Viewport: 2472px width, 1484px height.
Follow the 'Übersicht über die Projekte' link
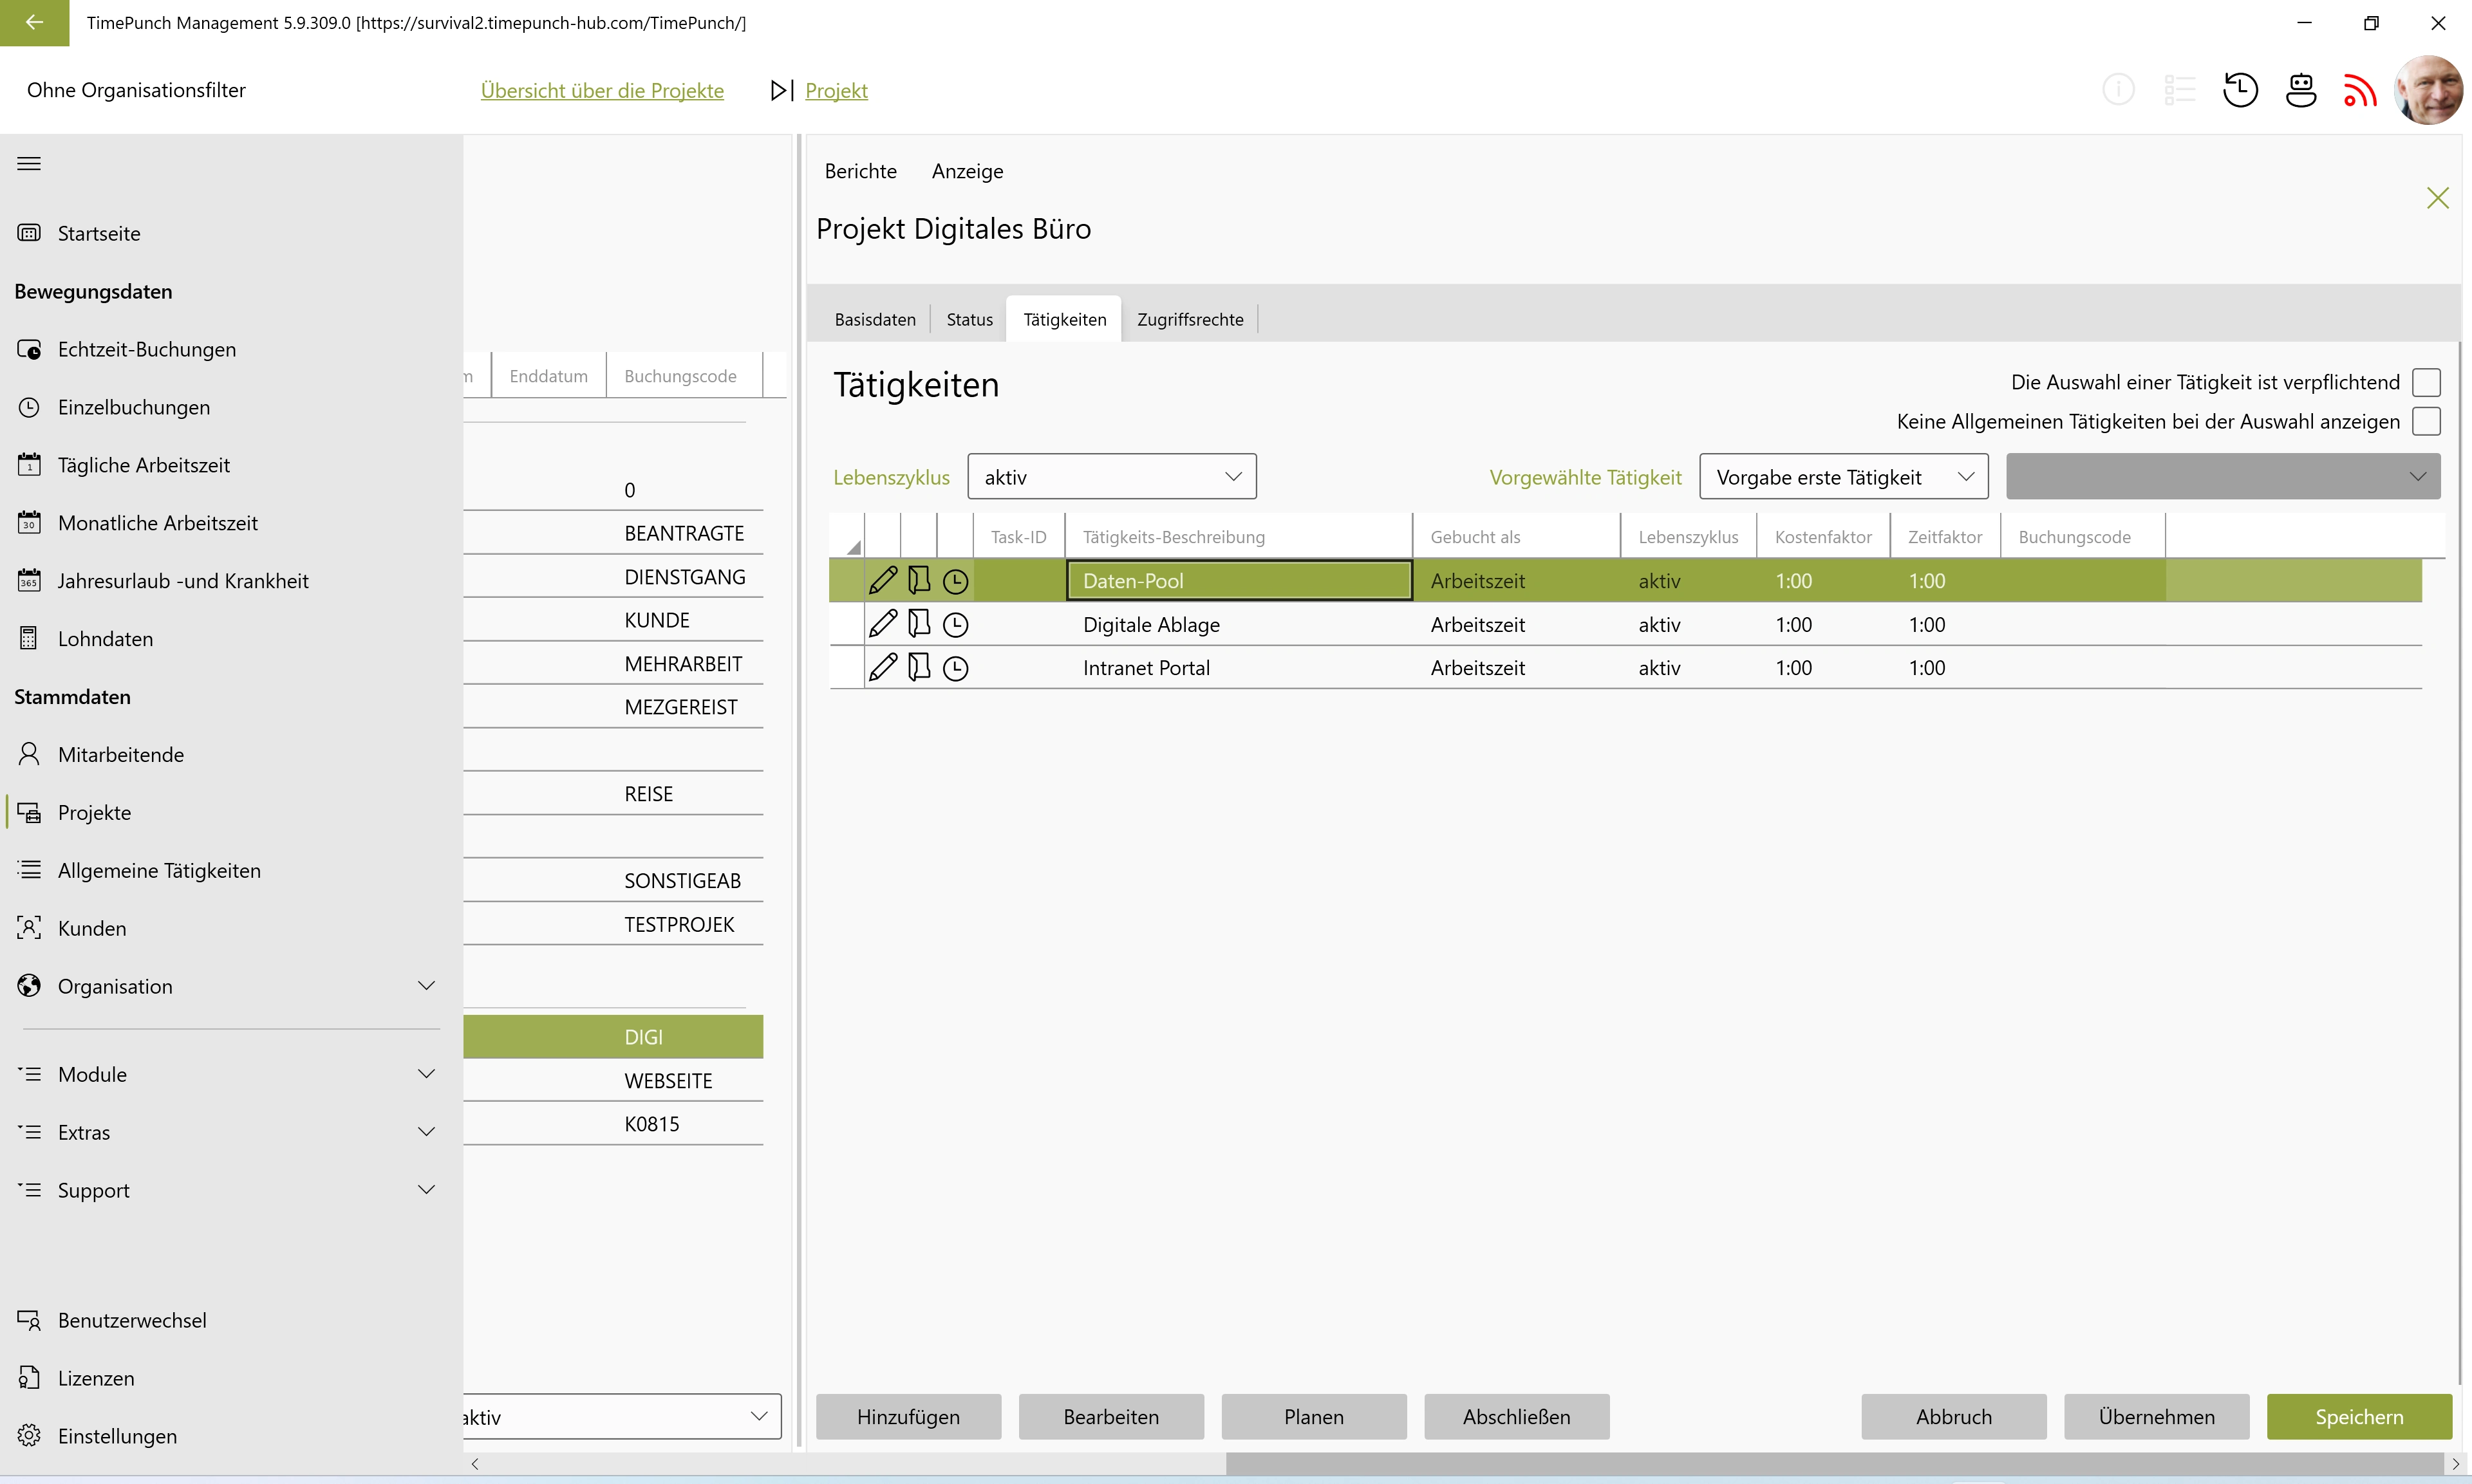pos(602,90)
